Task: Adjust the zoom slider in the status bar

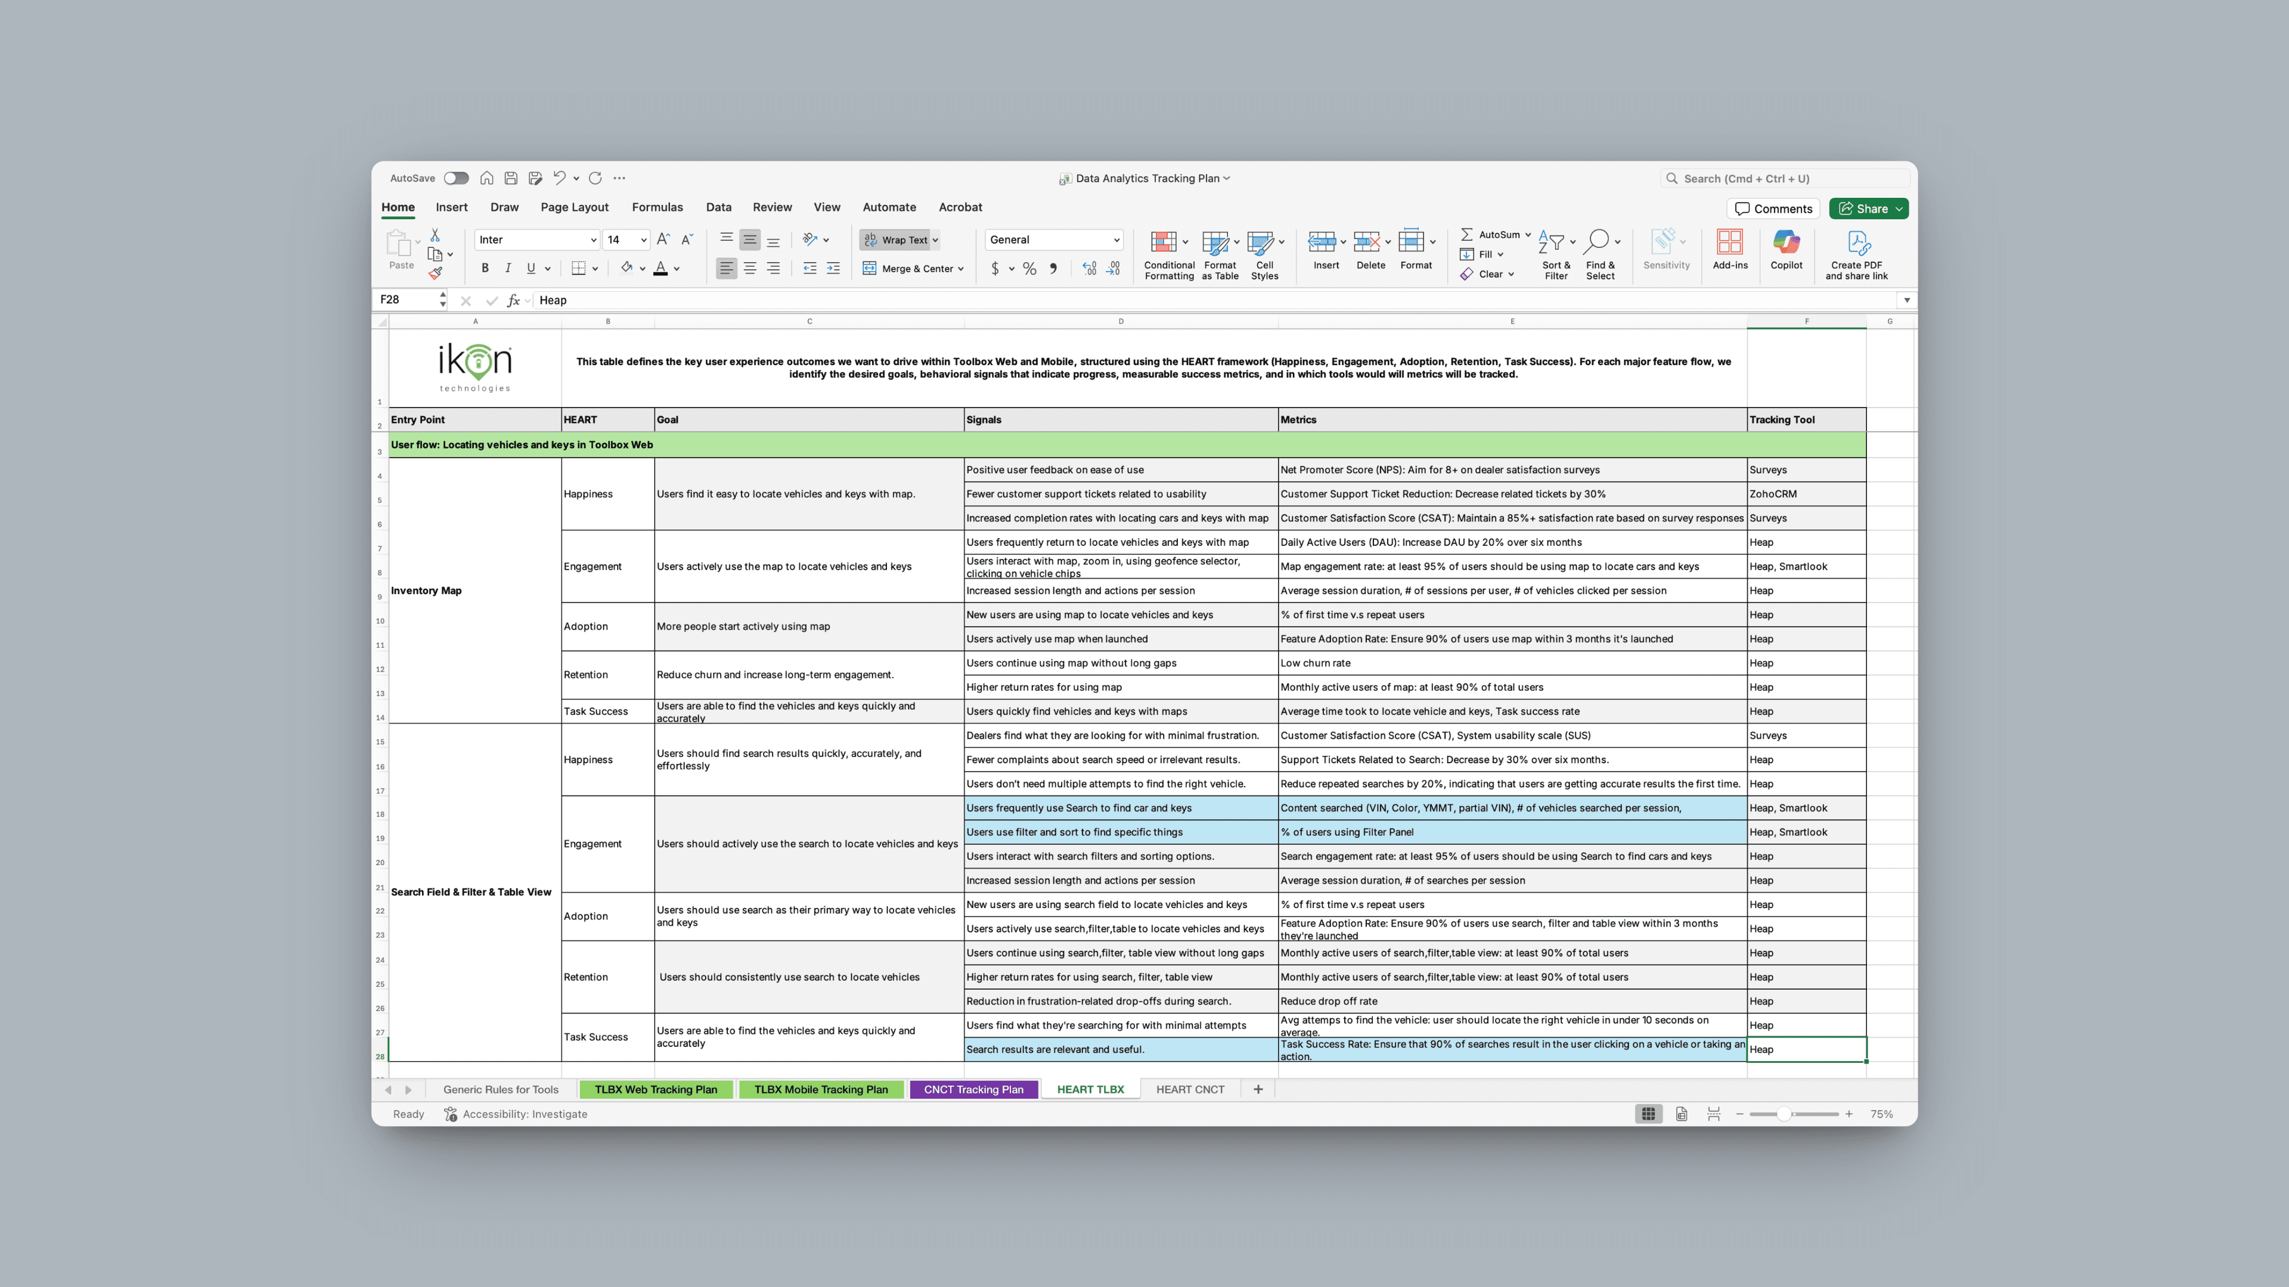Action: pyautogui.click(x=1784, y=1114)
